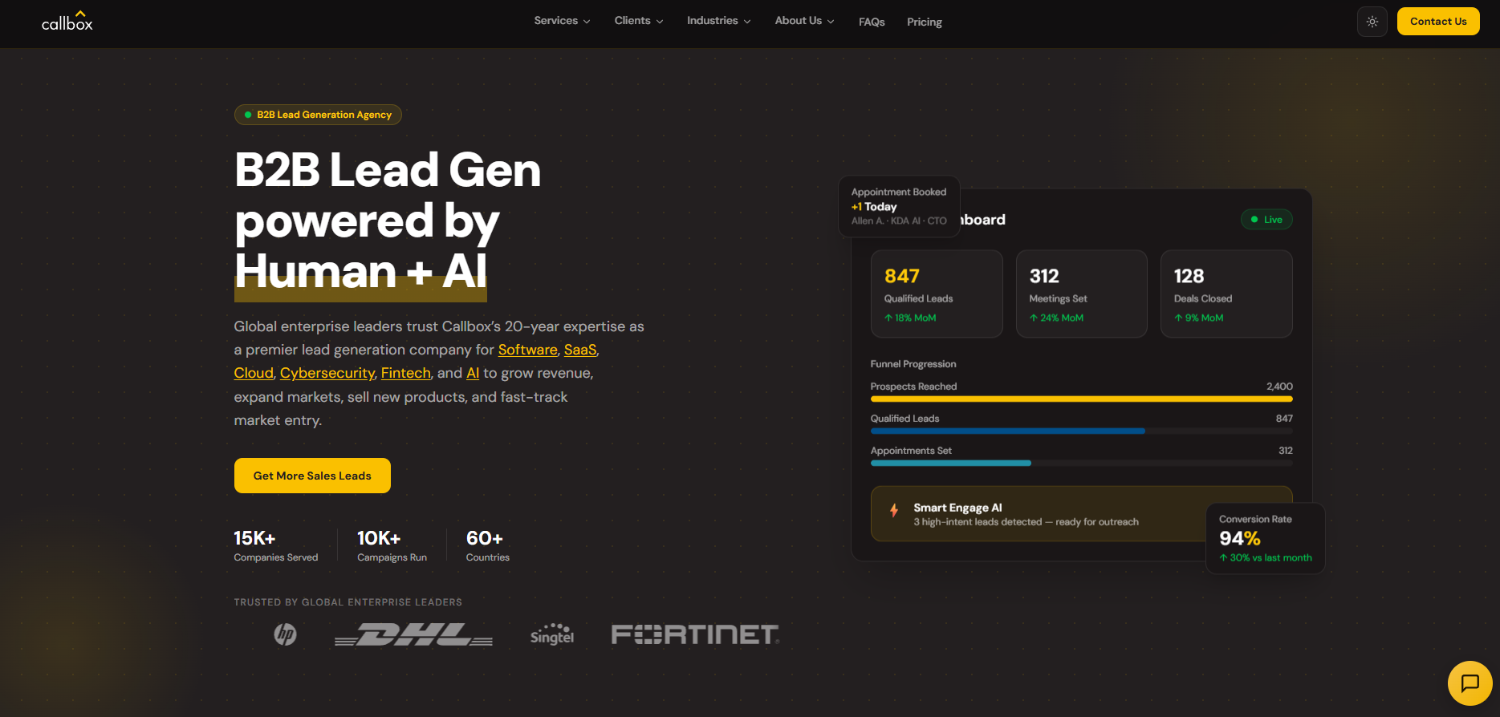
Task: Follow the AI link in paragraph
Action: 473,373
